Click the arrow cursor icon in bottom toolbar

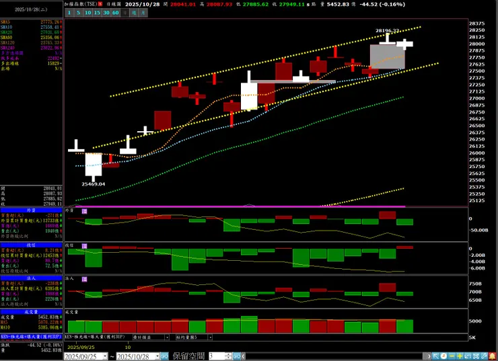point(436,356)
